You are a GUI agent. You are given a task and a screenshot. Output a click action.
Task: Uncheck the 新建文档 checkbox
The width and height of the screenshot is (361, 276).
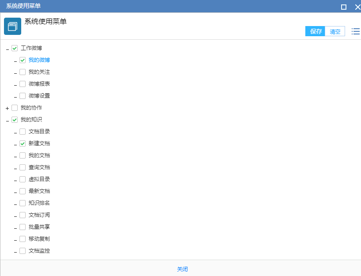[x=23, y=144]
